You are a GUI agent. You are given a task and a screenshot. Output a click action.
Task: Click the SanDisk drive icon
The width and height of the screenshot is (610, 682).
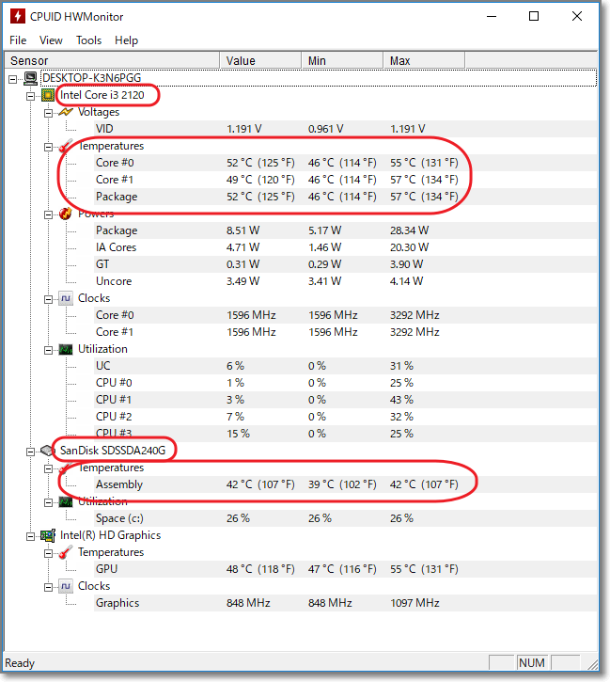pyautogui.click(x=47, y=451)
